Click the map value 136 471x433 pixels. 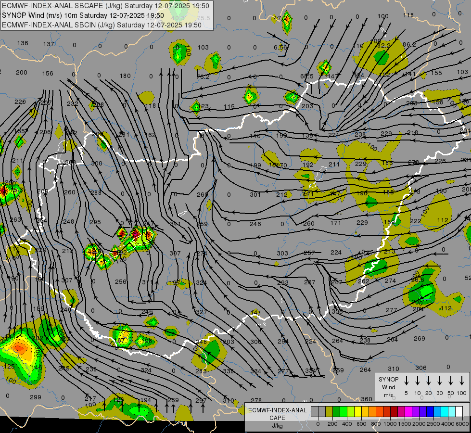pos(23,43)
